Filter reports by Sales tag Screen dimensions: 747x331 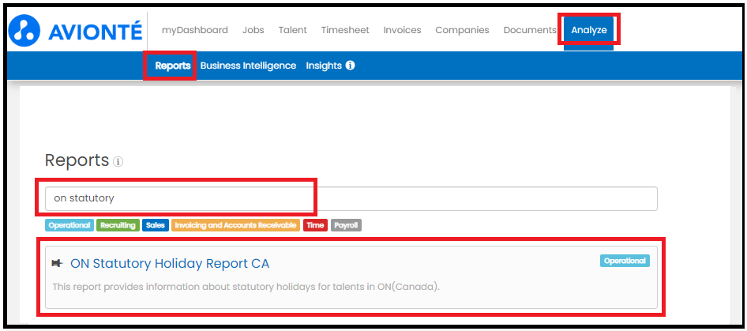pos(156,225)
